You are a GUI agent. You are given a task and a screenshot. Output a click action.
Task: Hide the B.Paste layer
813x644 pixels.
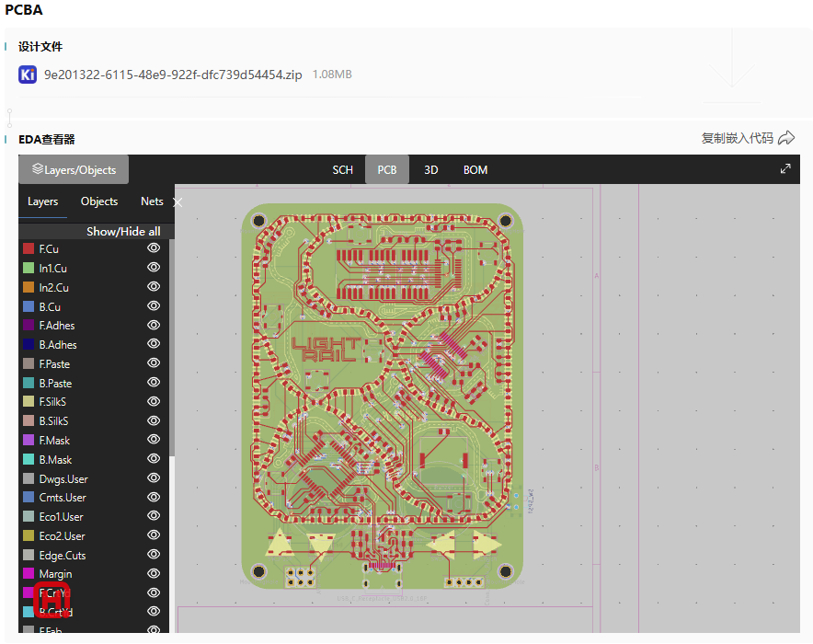(x=154, y=382)
